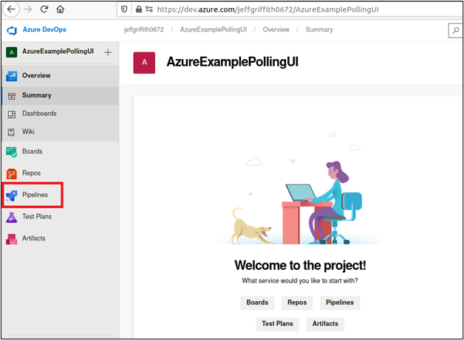The height and width of the screenshot is (340, 464).
Task: Click the Test Plans welcome button
Action: tap(277, 324)
